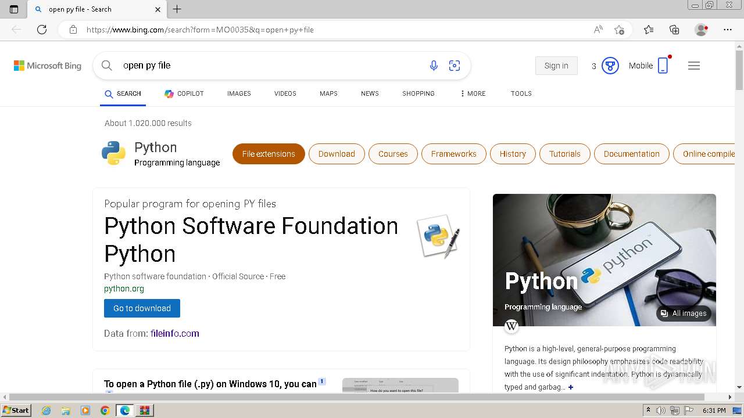Open the fileinfo.com source link
Screen dimensions: 744x418
click(174, 333)
